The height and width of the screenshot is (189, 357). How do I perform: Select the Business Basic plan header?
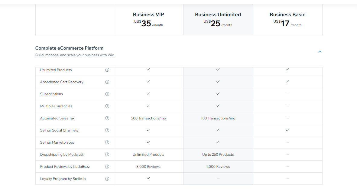[287, 15]
